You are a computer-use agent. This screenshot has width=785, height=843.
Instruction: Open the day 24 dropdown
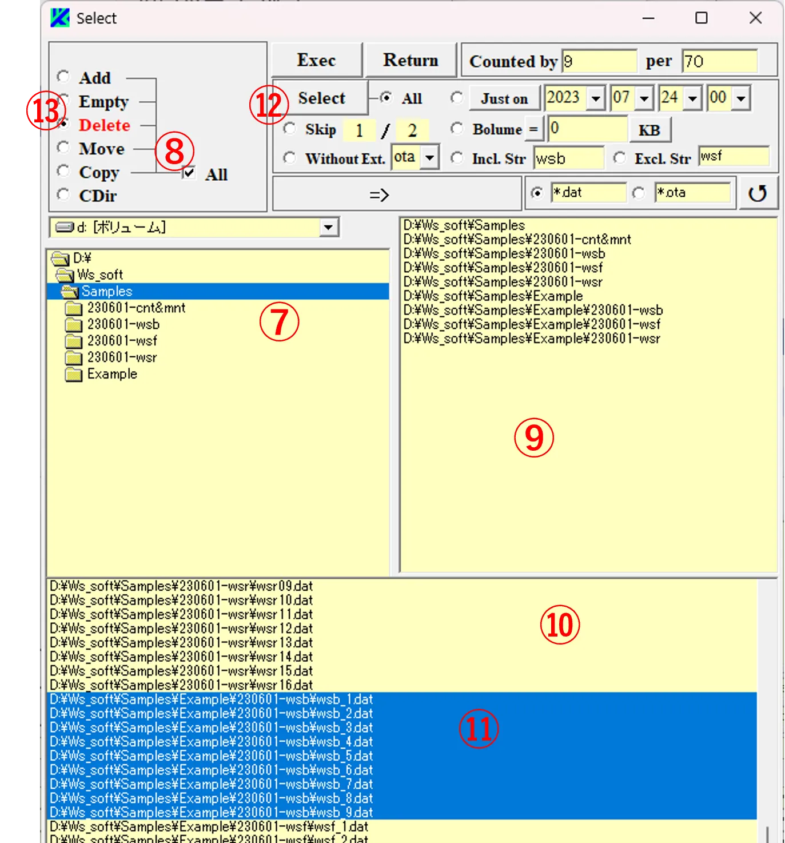692,98
